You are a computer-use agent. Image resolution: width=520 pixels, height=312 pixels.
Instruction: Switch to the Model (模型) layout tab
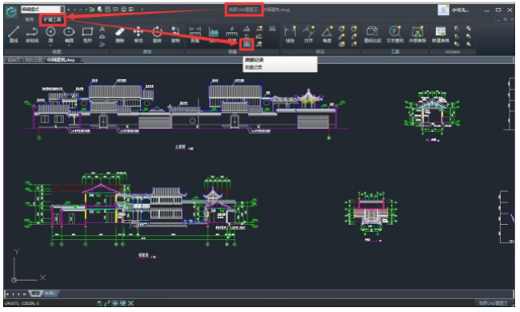point(36,294)
